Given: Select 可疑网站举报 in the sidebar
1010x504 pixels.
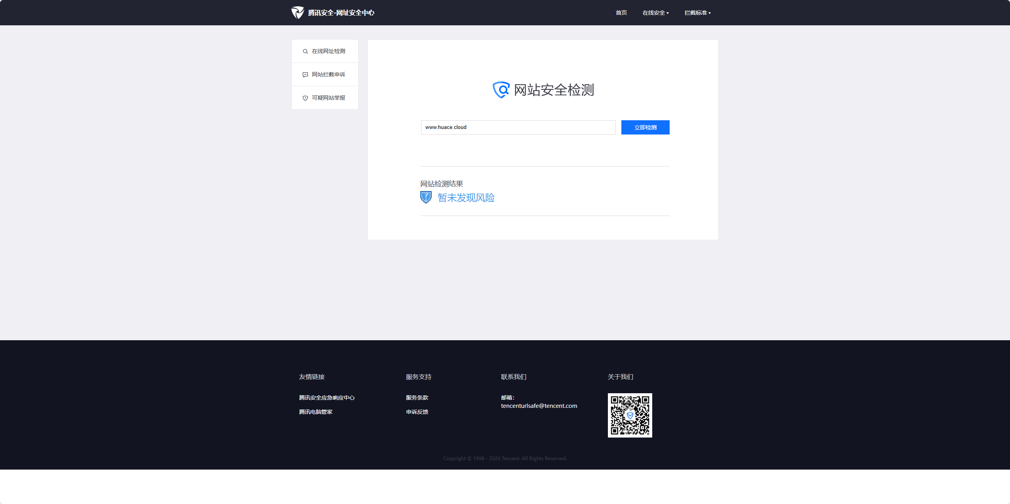Looking at the screenshot, I should (328, 98).
